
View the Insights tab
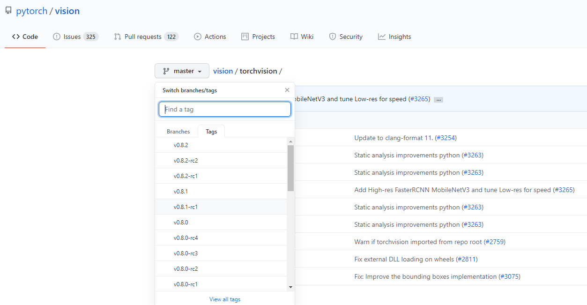394,37
